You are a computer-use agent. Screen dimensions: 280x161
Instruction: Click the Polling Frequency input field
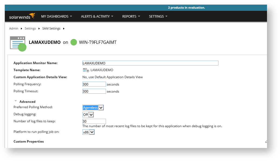click(x=94, y=84)
